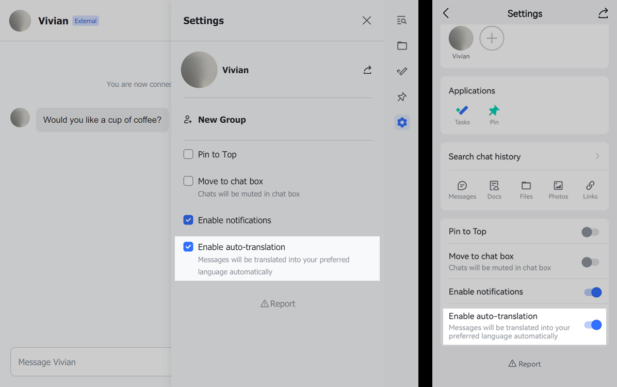Check the Pin to Top checkbox

[188, 154]
